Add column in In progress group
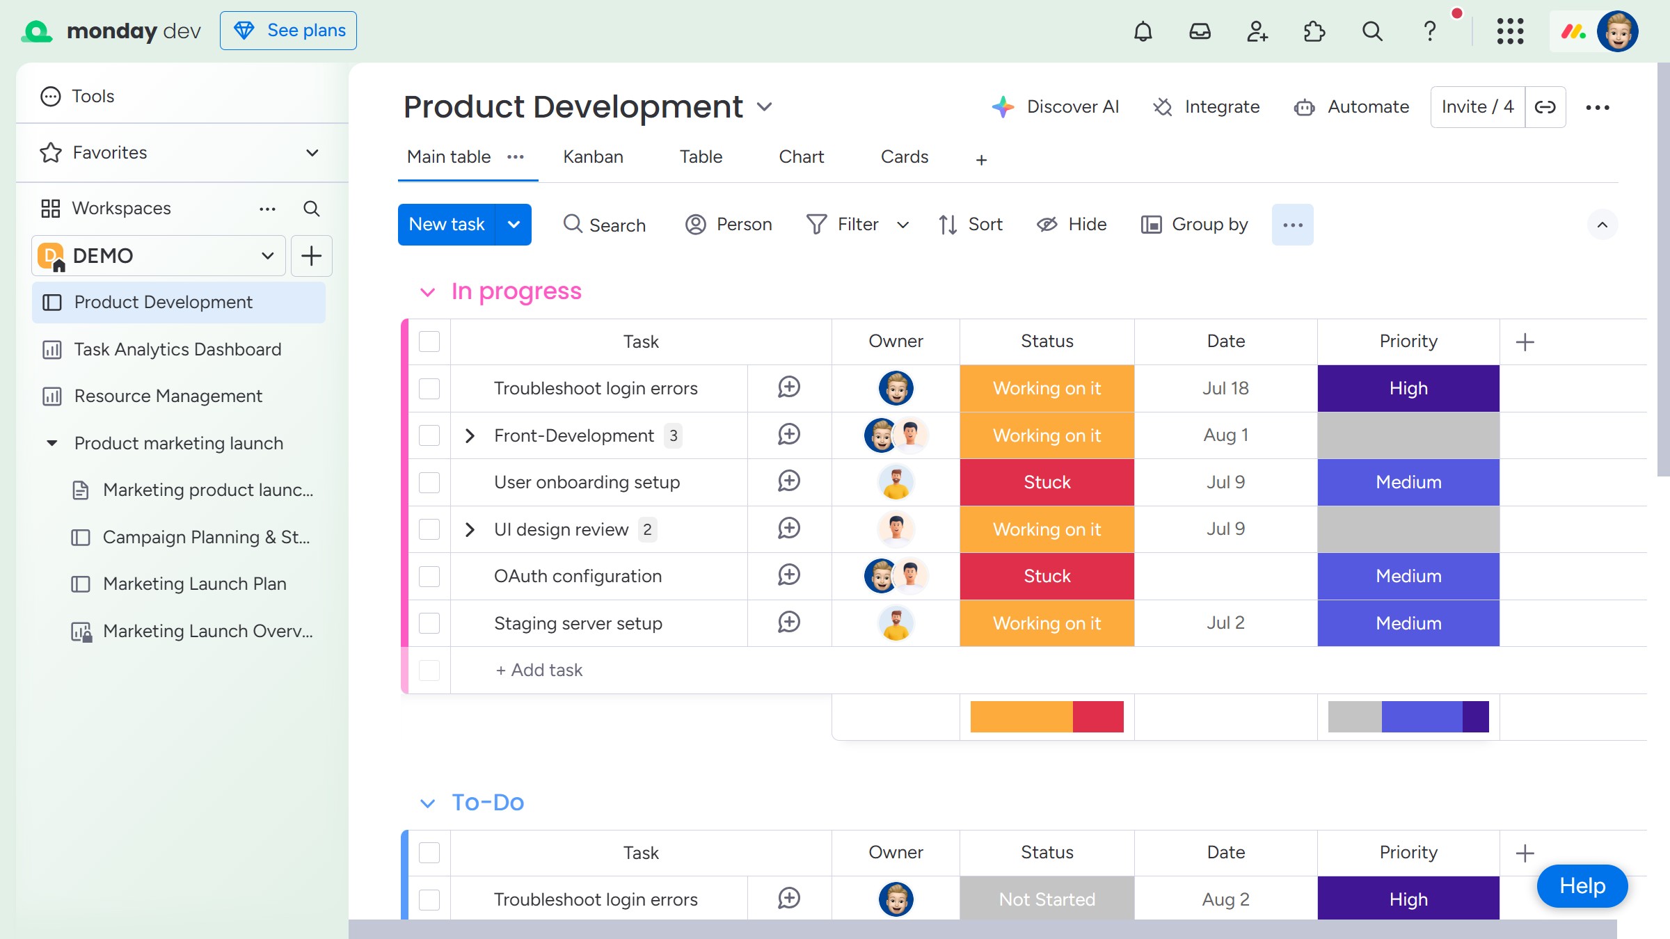The height and width of the screenshot is (939, 1670). pos(1525,342)
